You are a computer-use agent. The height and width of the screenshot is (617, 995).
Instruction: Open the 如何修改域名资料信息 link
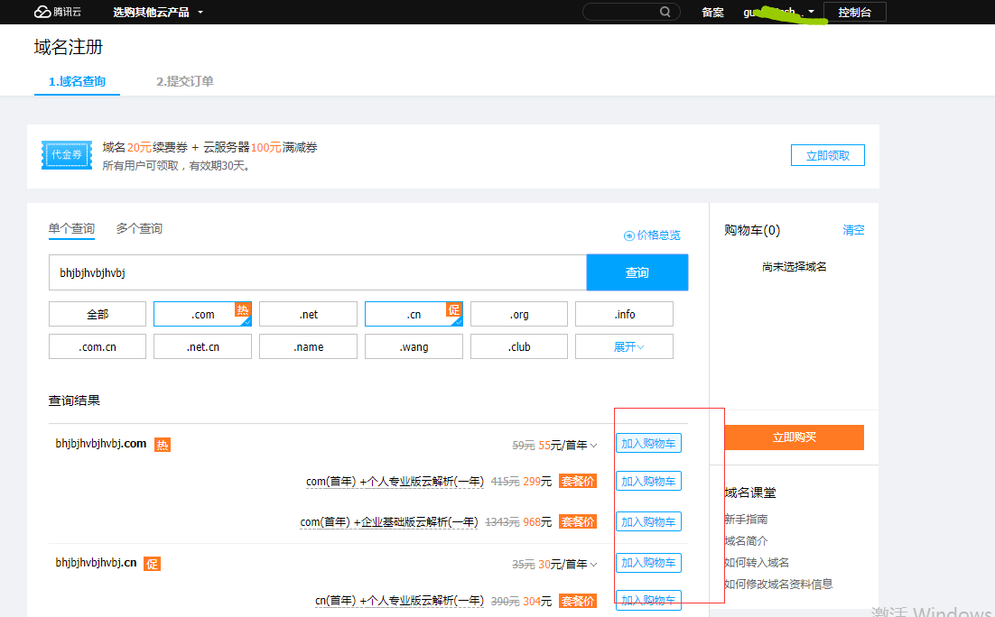[x=778, y=584]
